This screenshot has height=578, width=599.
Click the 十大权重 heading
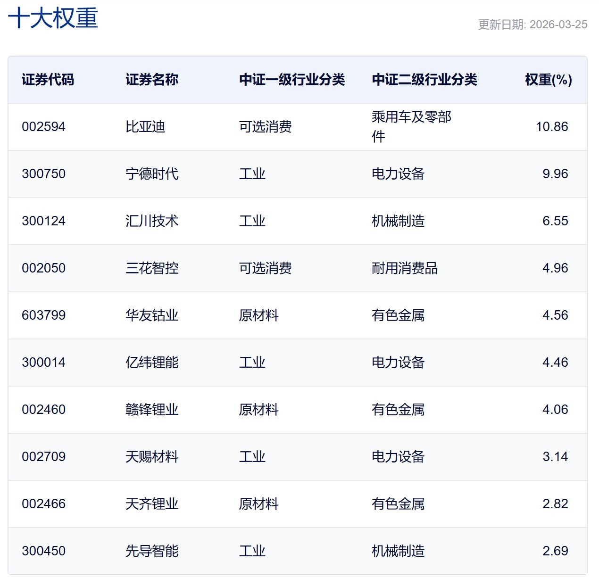tap(53, 18)
